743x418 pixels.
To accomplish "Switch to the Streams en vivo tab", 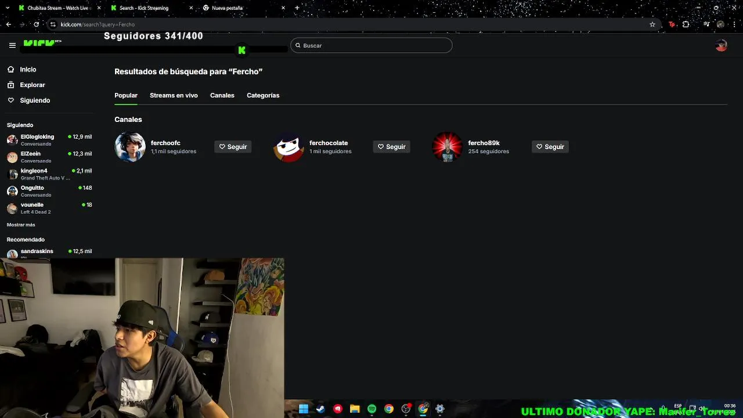I will coord(174,95).
